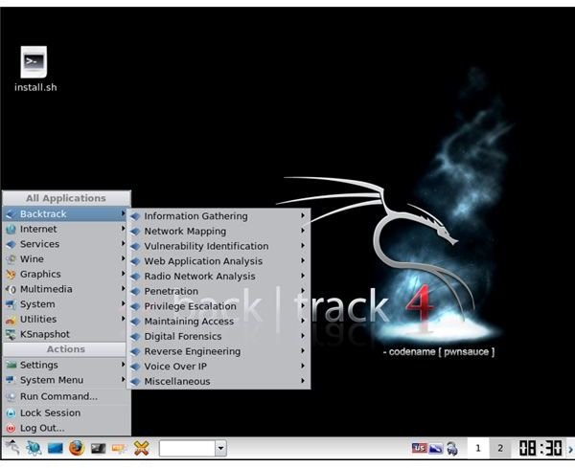The image size is (575, 468).
Task: Click the Settings icon in Actions menu
Action: (11, 365)
